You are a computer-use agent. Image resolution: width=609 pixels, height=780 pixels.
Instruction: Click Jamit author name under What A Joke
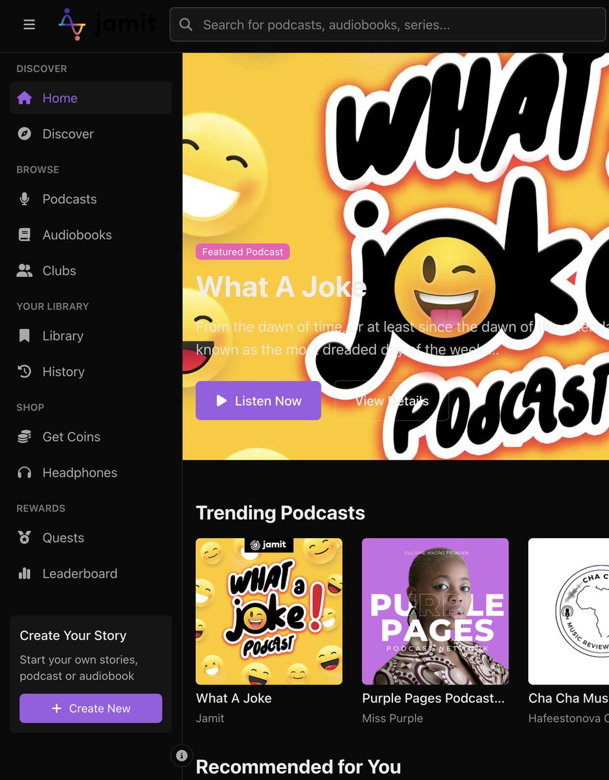click(210, 718)
